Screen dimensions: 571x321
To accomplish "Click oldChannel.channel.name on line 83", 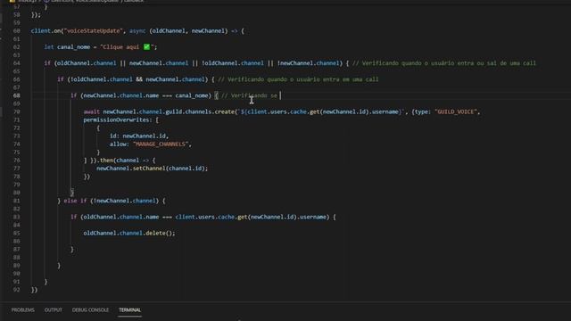I will 121,217.
